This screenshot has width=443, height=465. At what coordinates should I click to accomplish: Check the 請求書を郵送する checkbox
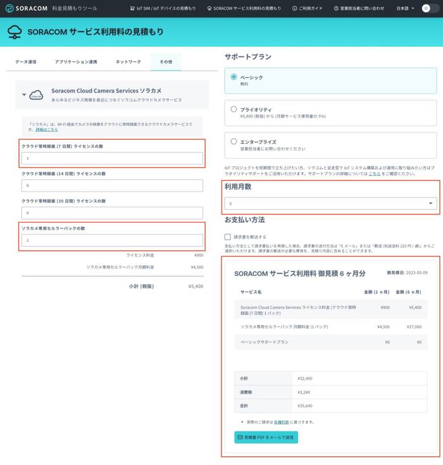pyautogui.click(x=228, y=237)
